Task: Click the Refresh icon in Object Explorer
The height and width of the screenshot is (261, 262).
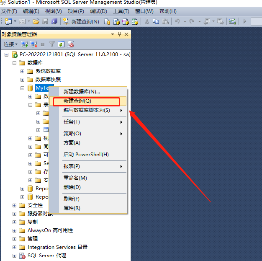Action: [61, 44]
